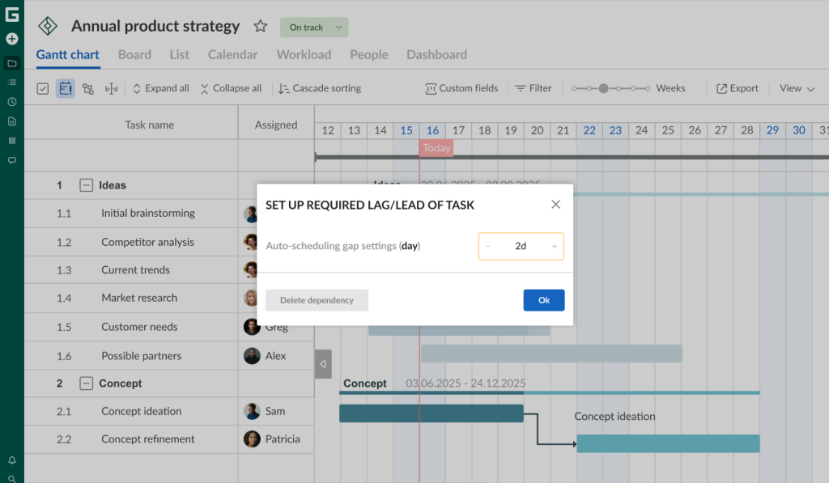Click the dependencies hierarchy toolbar icon
The image size is (829, 483).
pos(87,88)
